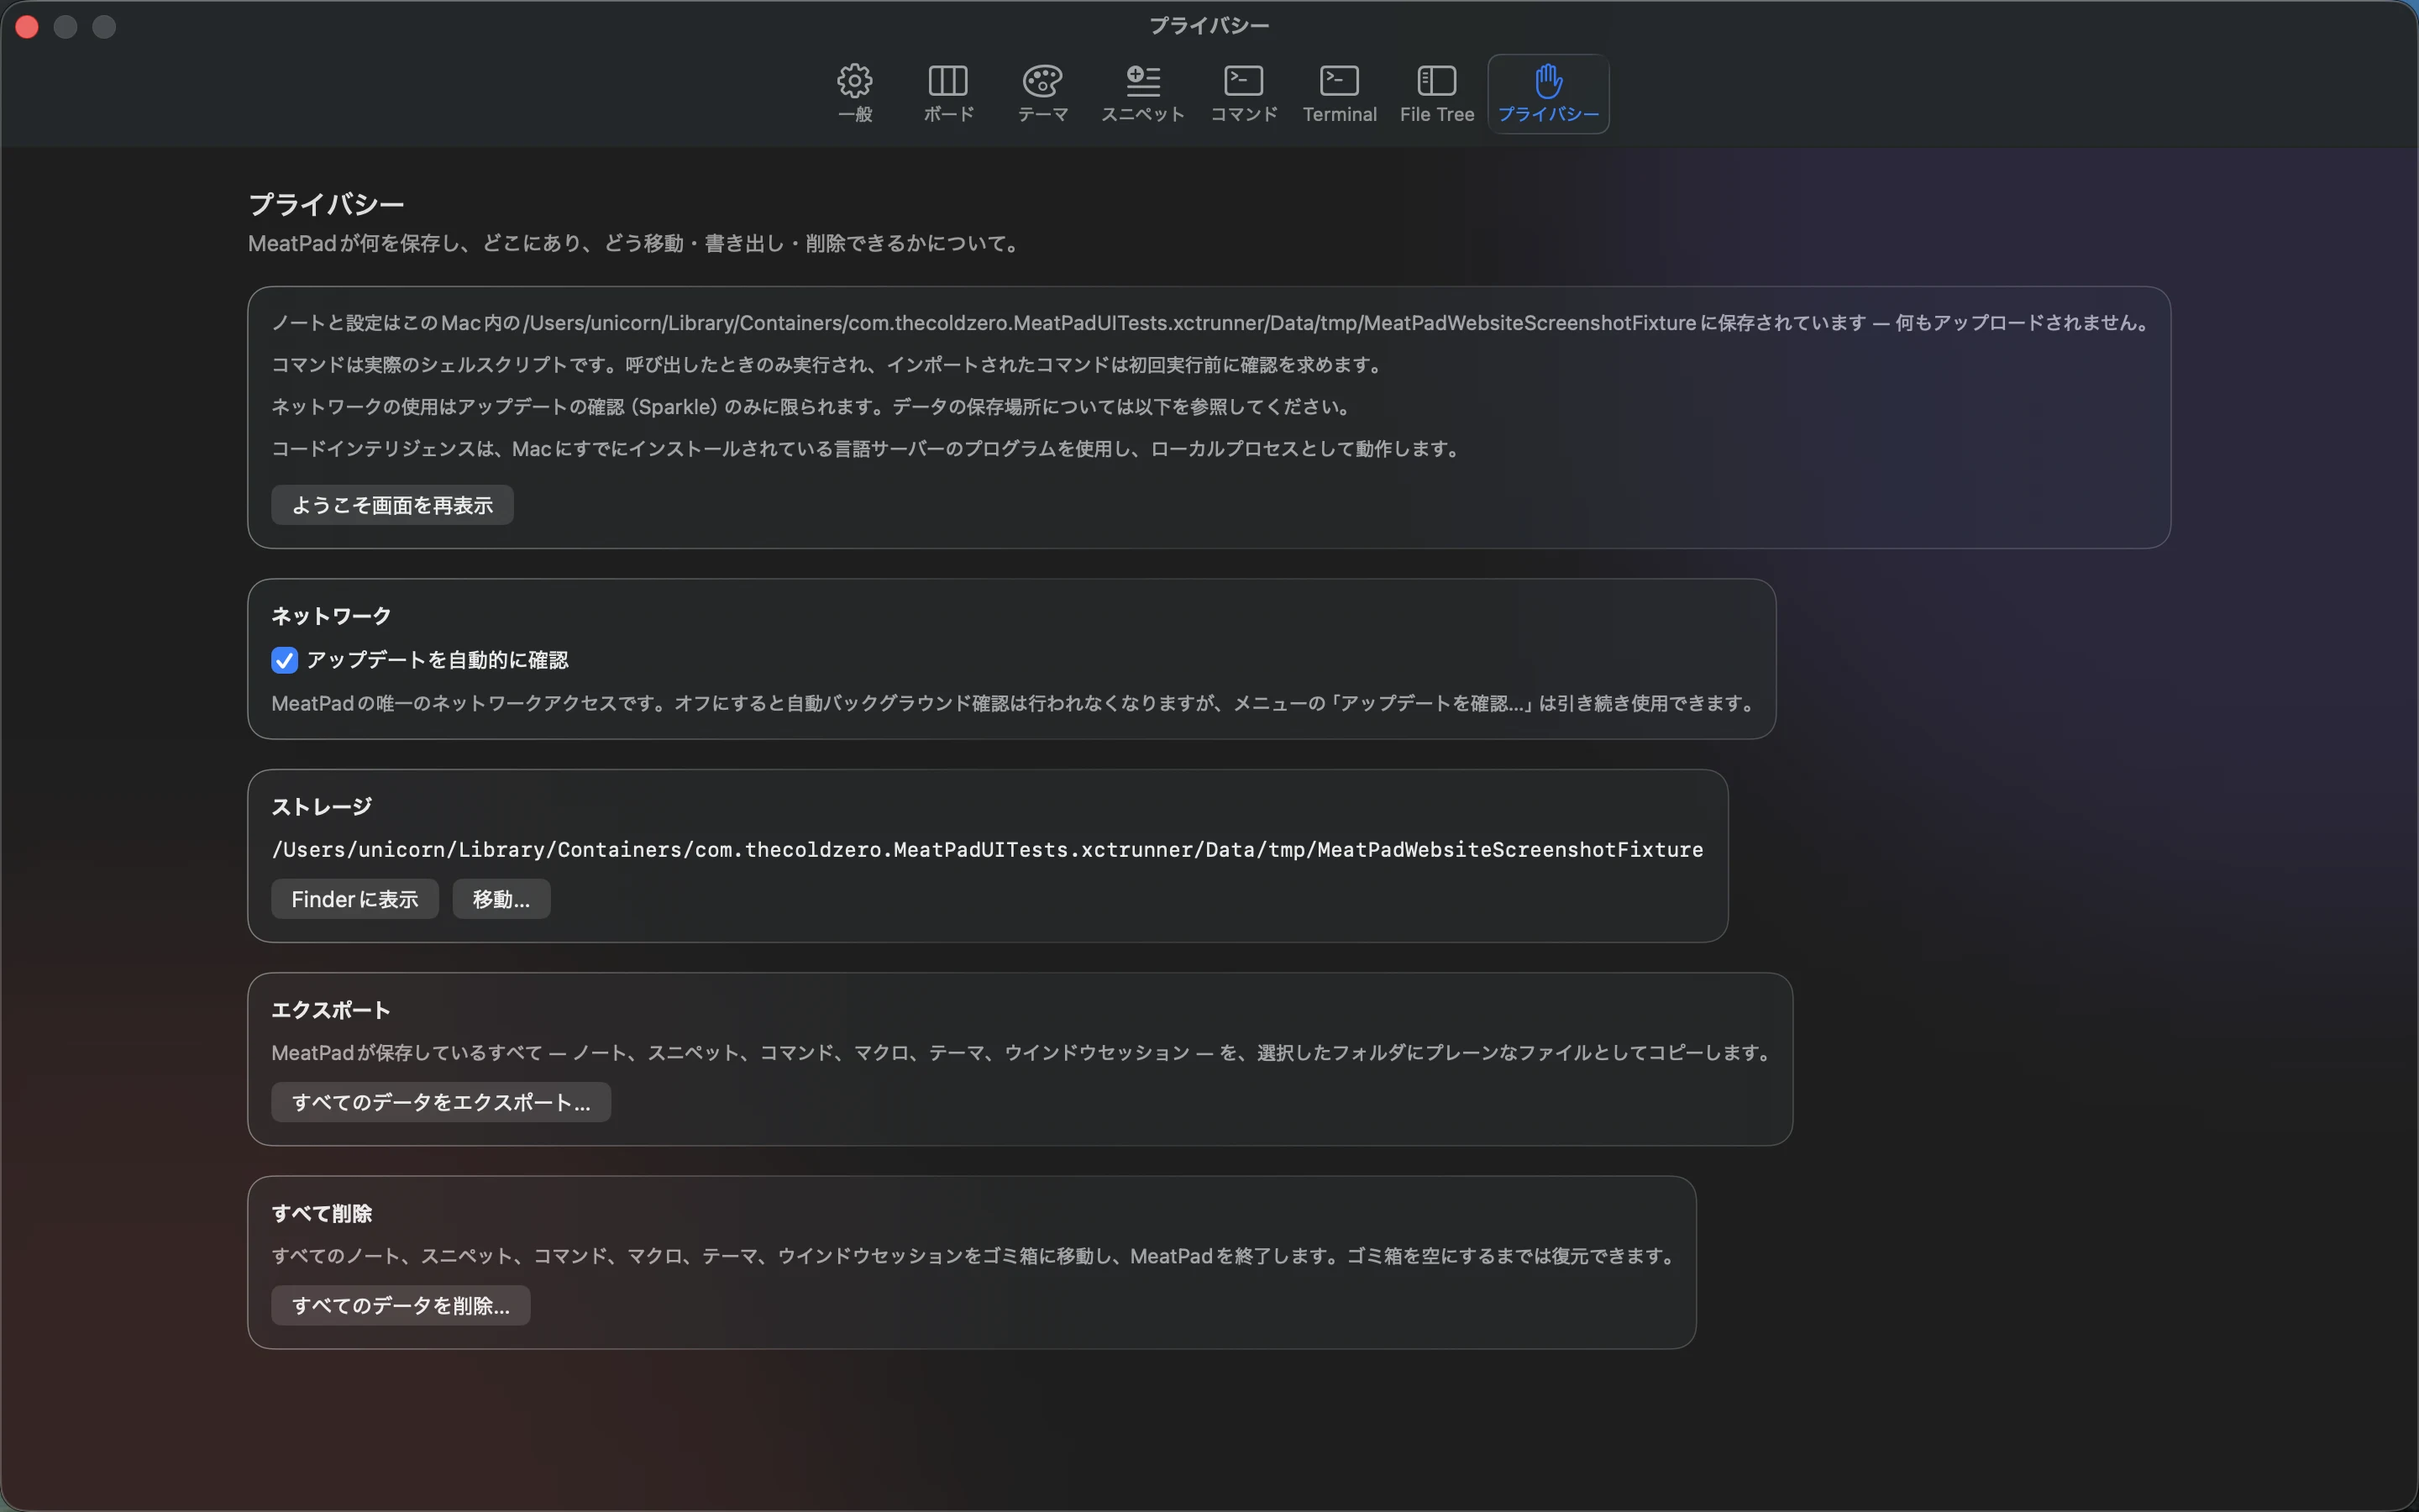Click the Finder に表示 button
Viewport: 2419px width, 1512px height.
point(354,899)
